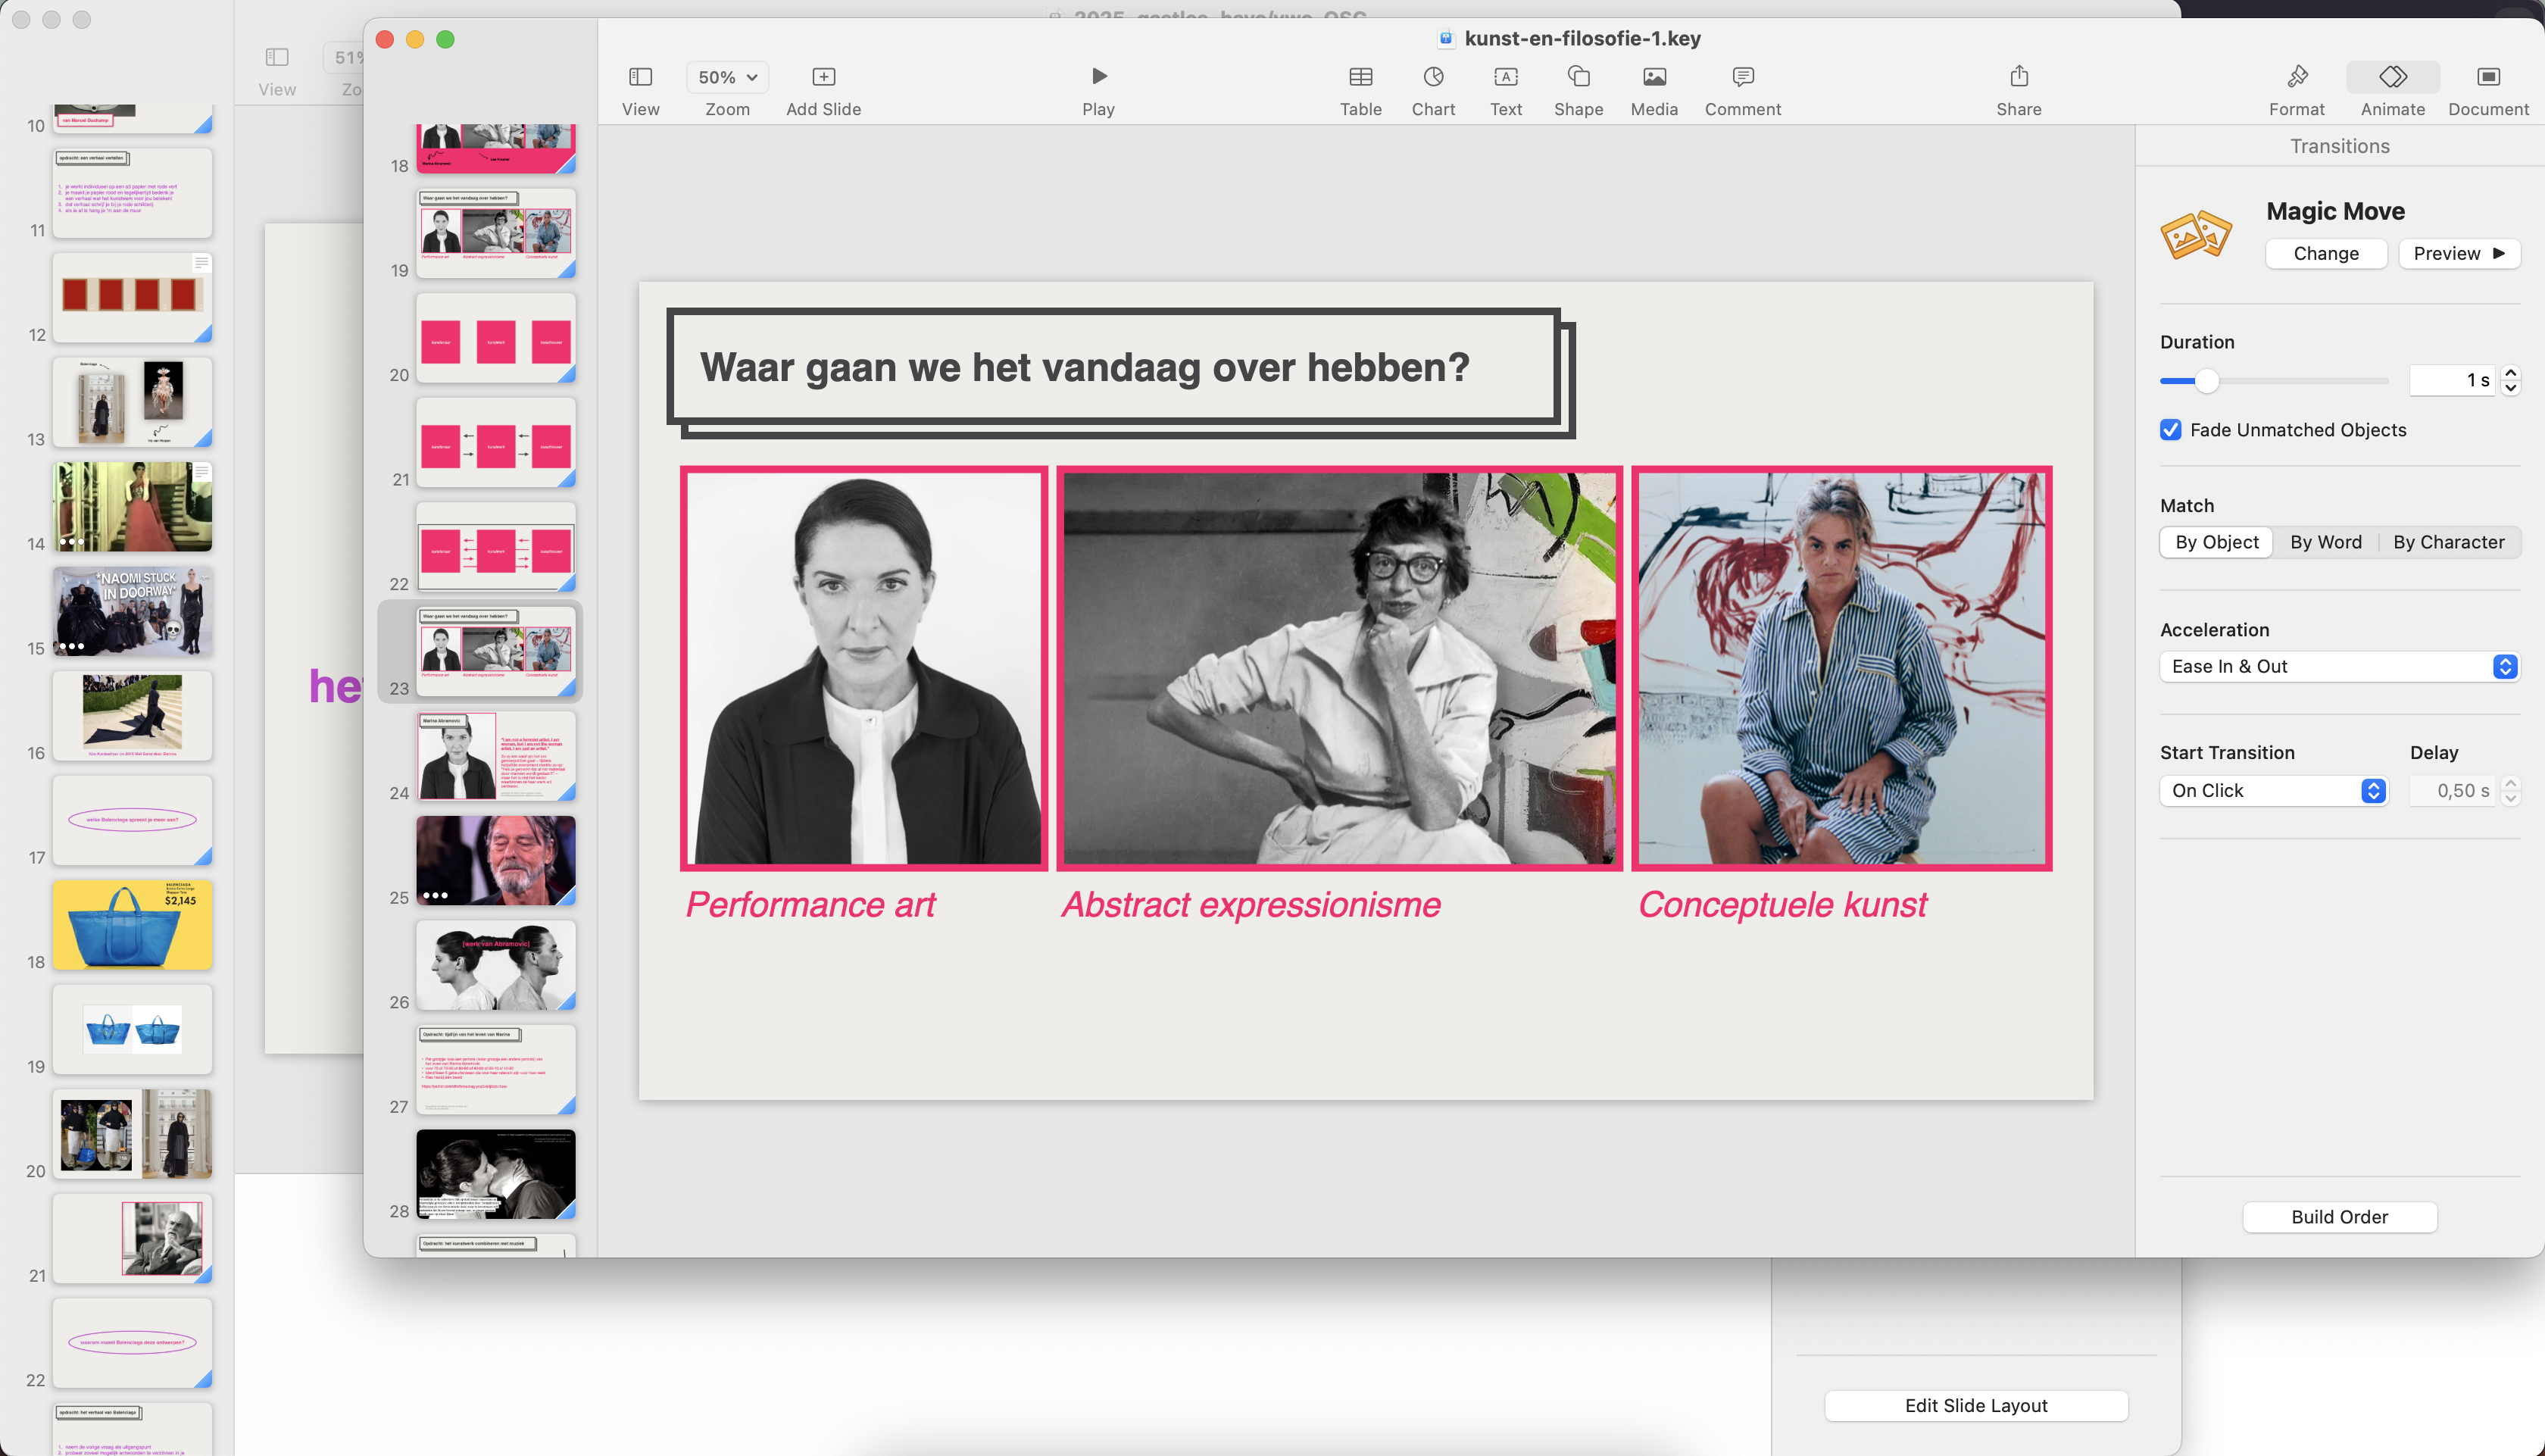Open the Format inspector paintbrush icon

[x=2296, y=76]
